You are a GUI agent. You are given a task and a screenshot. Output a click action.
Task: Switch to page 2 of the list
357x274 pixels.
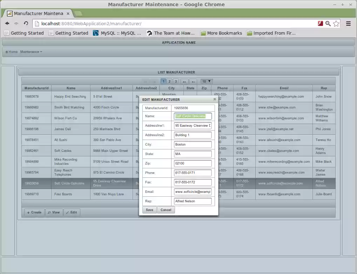pos(169,81)
